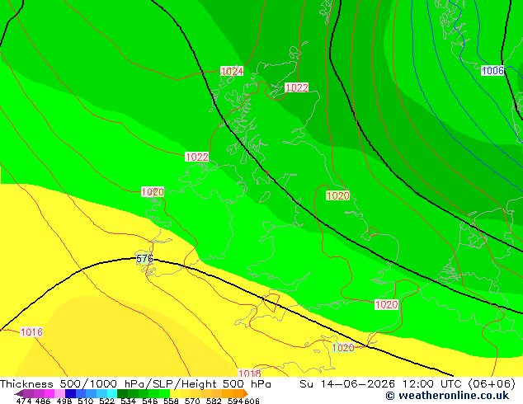Click the 1022 label over northern Scotland
Image resolution: width=523 pixels, height=404 pixels.
coord(297,87)
